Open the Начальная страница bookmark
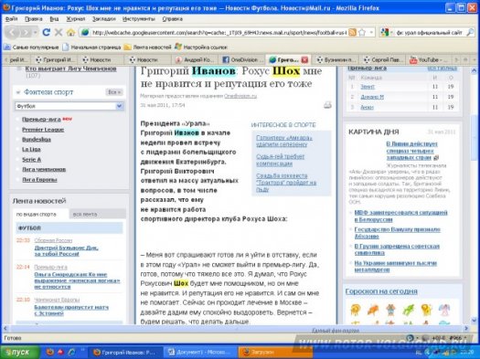 pos(91,48)
